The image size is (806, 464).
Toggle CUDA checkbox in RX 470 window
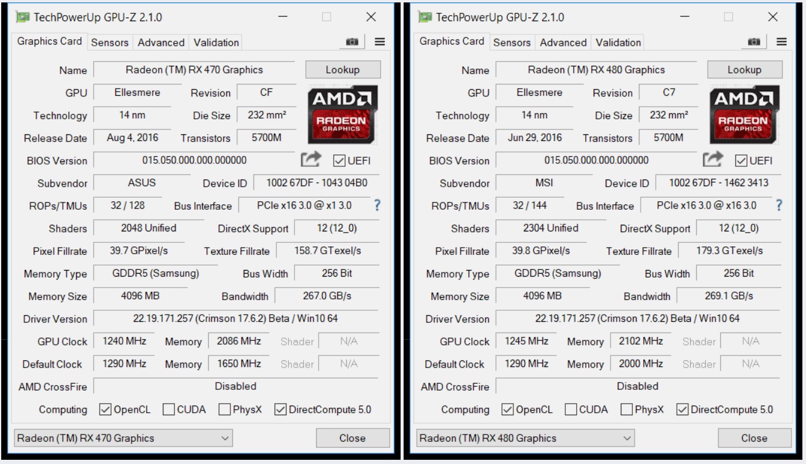168,410
